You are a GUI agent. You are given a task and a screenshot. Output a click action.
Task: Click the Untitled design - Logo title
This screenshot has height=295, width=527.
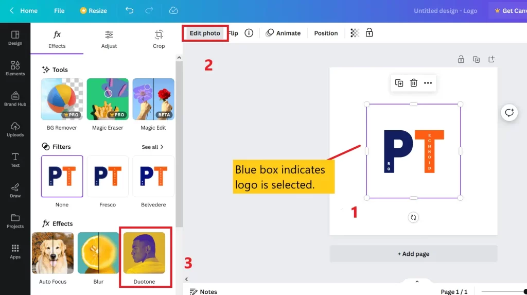tap(445, 11)
